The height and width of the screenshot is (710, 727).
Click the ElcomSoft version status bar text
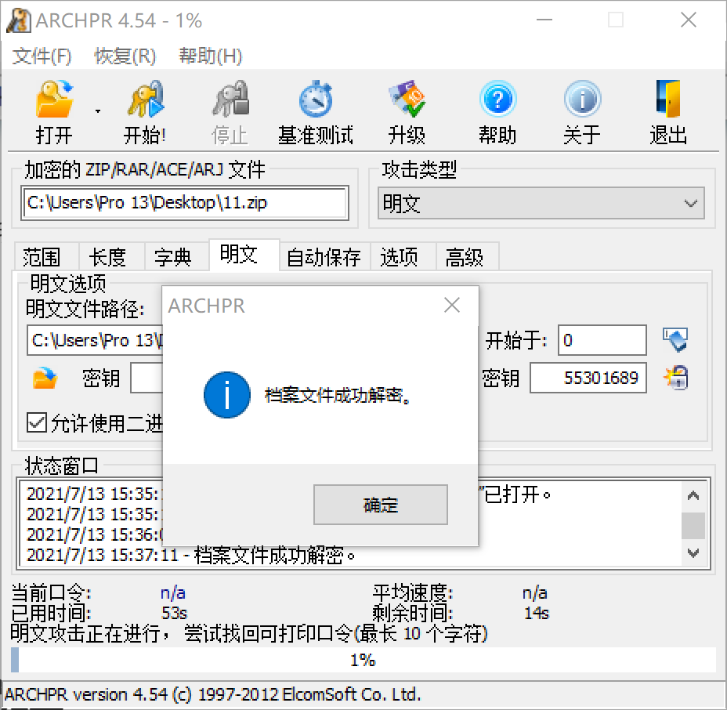(213, 694)
